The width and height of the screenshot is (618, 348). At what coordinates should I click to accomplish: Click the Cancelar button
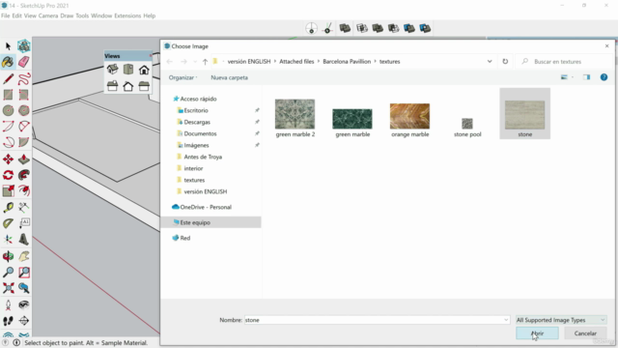[585, 333]
